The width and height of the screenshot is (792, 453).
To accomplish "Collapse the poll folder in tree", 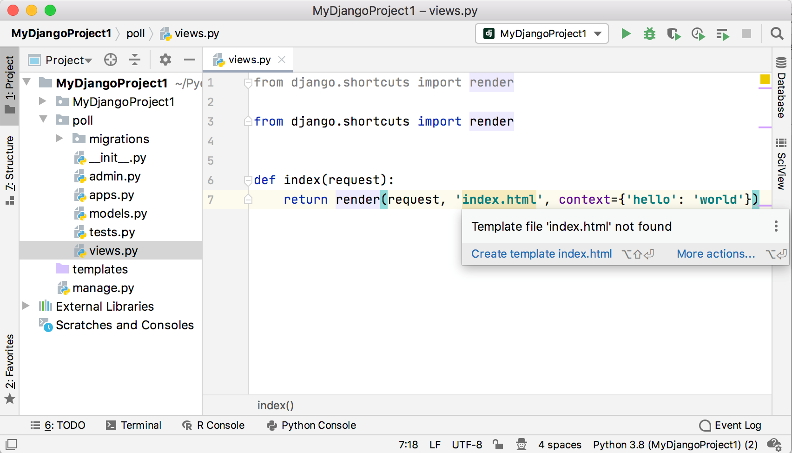I will click(x=43, y=120).
